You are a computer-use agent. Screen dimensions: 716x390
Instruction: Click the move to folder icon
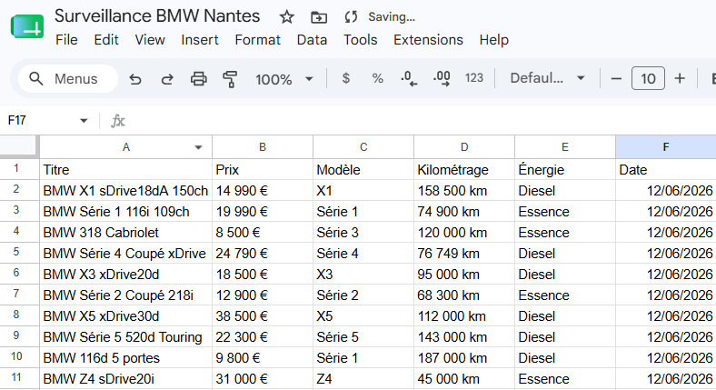(x=319, y=17)
